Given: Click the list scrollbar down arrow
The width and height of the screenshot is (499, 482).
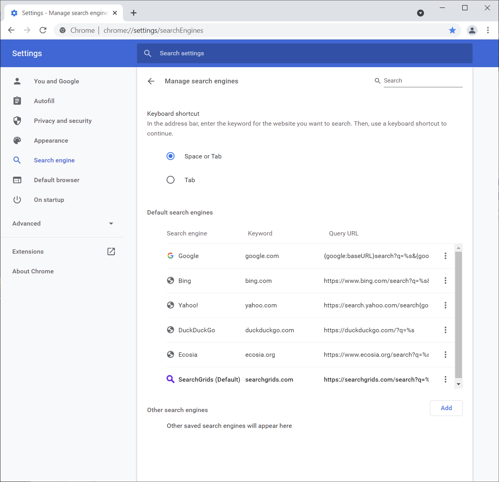Looking at the screenshot, I should coord(458,384).
